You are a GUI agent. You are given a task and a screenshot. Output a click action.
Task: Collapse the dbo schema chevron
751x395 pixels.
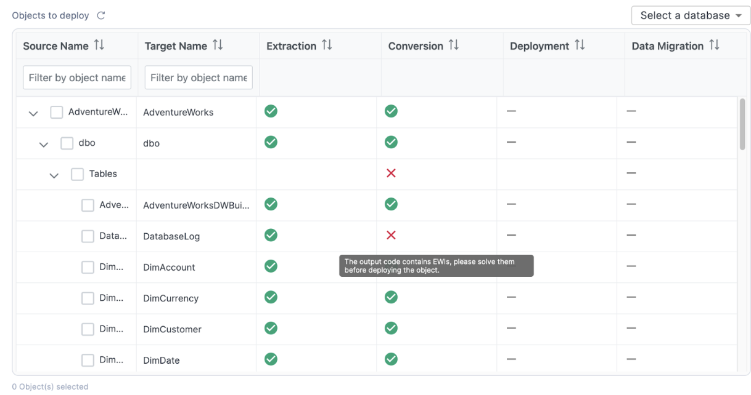coord(44,145)
